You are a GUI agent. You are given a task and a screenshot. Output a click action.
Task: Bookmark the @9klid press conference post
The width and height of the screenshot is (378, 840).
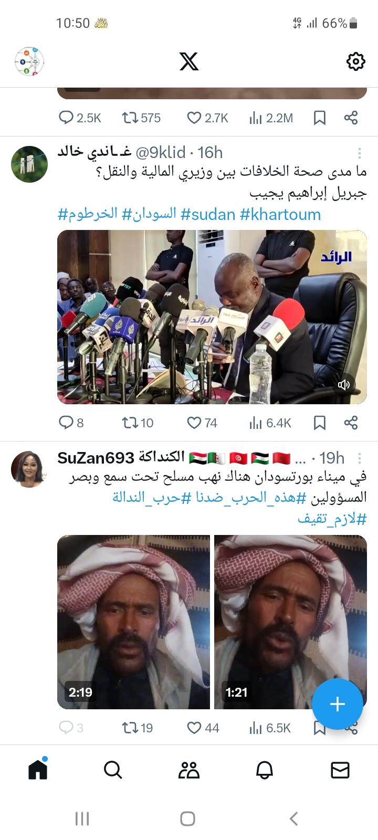click(x=320, y=423)
